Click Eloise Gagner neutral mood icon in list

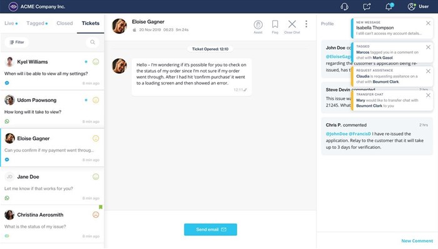96,138
